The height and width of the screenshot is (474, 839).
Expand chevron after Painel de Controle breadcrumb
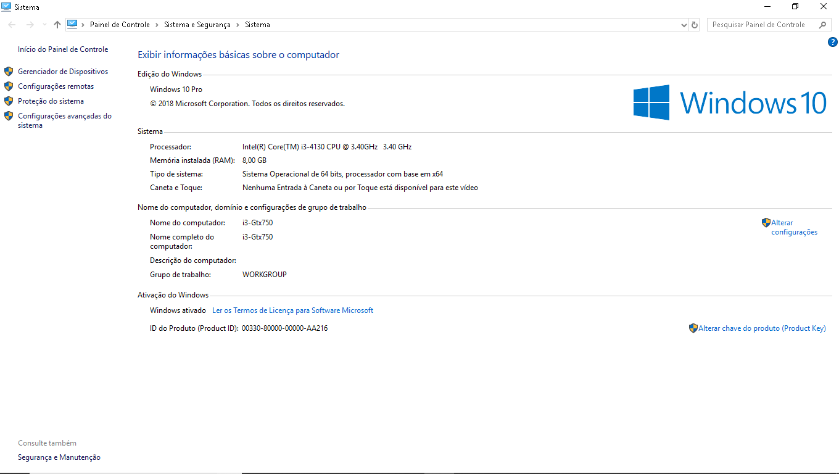[157, 25]
